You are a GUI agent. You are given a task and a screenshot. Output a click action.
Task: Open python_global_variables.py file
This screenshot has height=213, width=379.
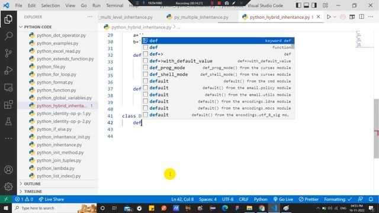coord(58,98)
